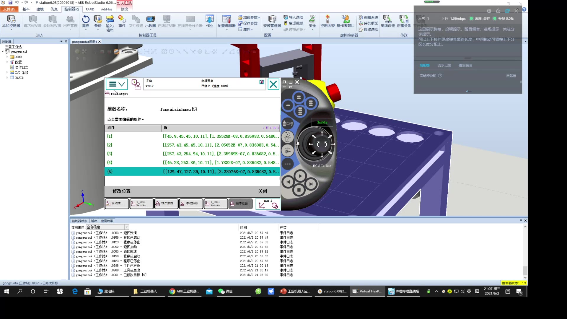Expand the RAPID tree node

click(x=7, y=78)
